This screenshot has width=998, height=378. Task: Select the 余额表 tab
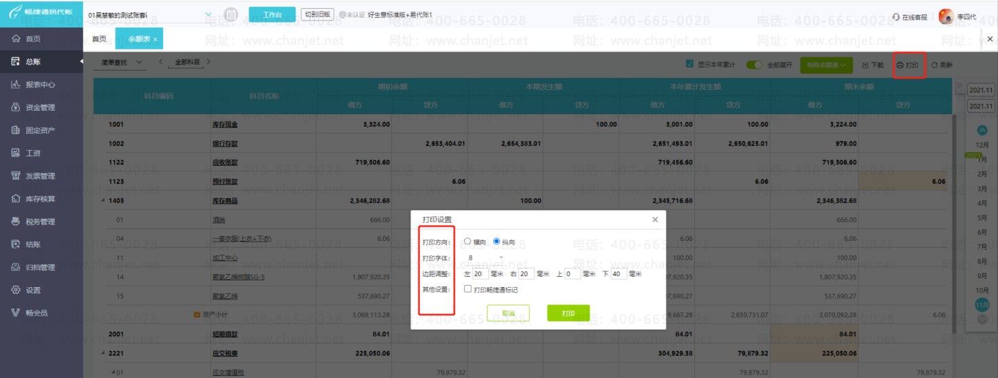139,39
